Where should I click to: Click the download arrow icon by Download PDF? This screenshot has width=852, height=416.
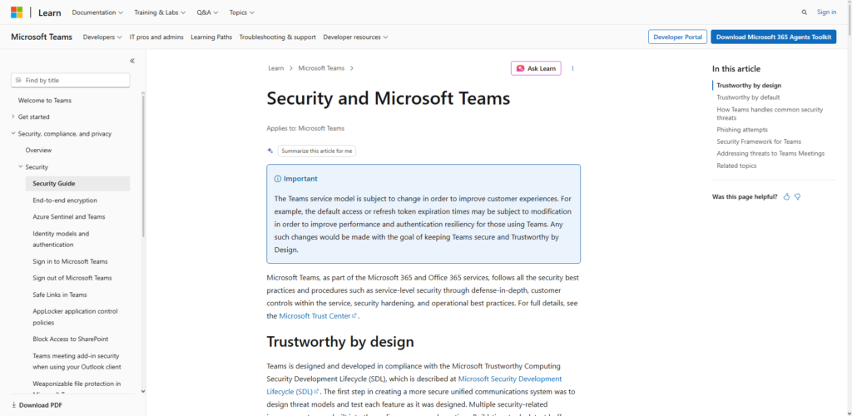[x=13, y=405]
